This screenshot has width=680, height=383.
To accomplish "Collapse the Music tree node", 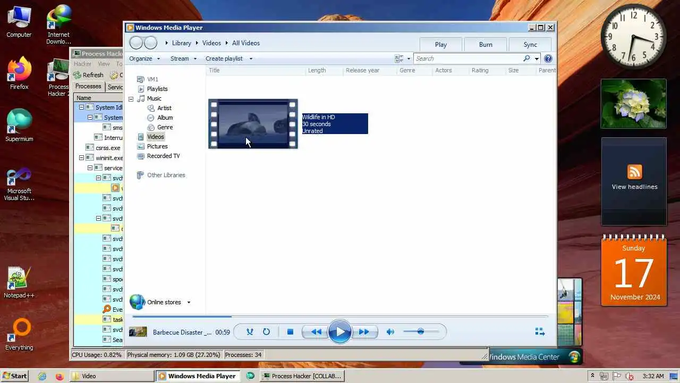I will click(131, 98).
